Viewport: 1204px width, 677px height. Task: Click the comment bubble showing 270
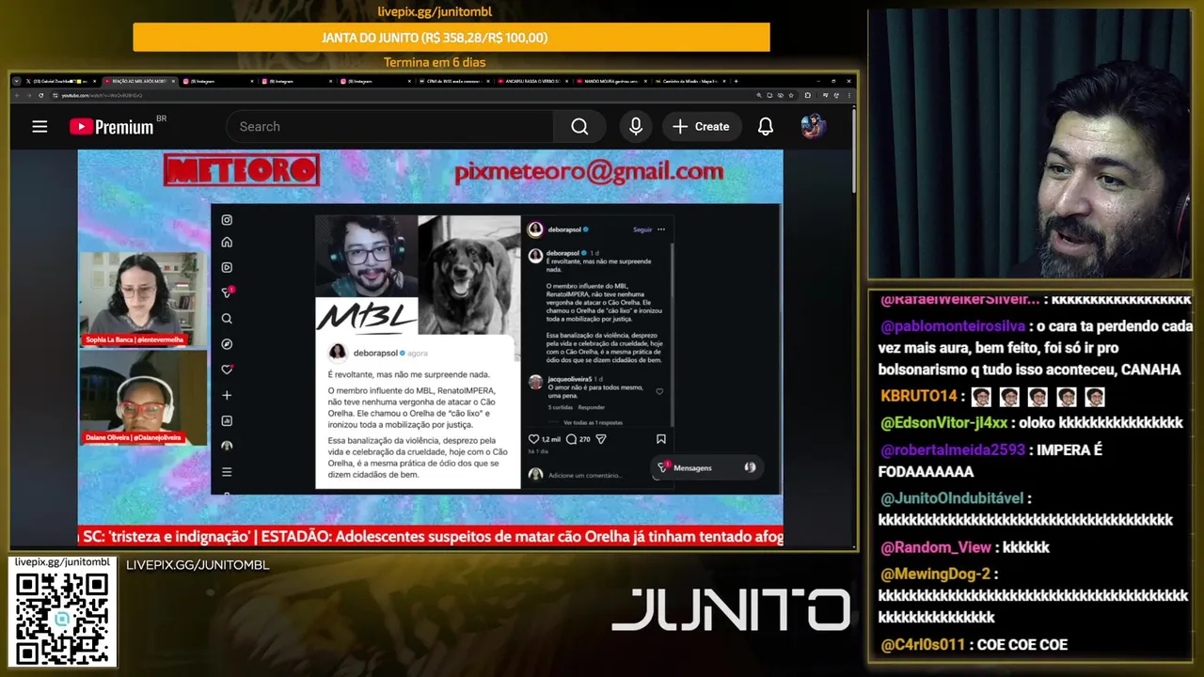tap(571, 439)
